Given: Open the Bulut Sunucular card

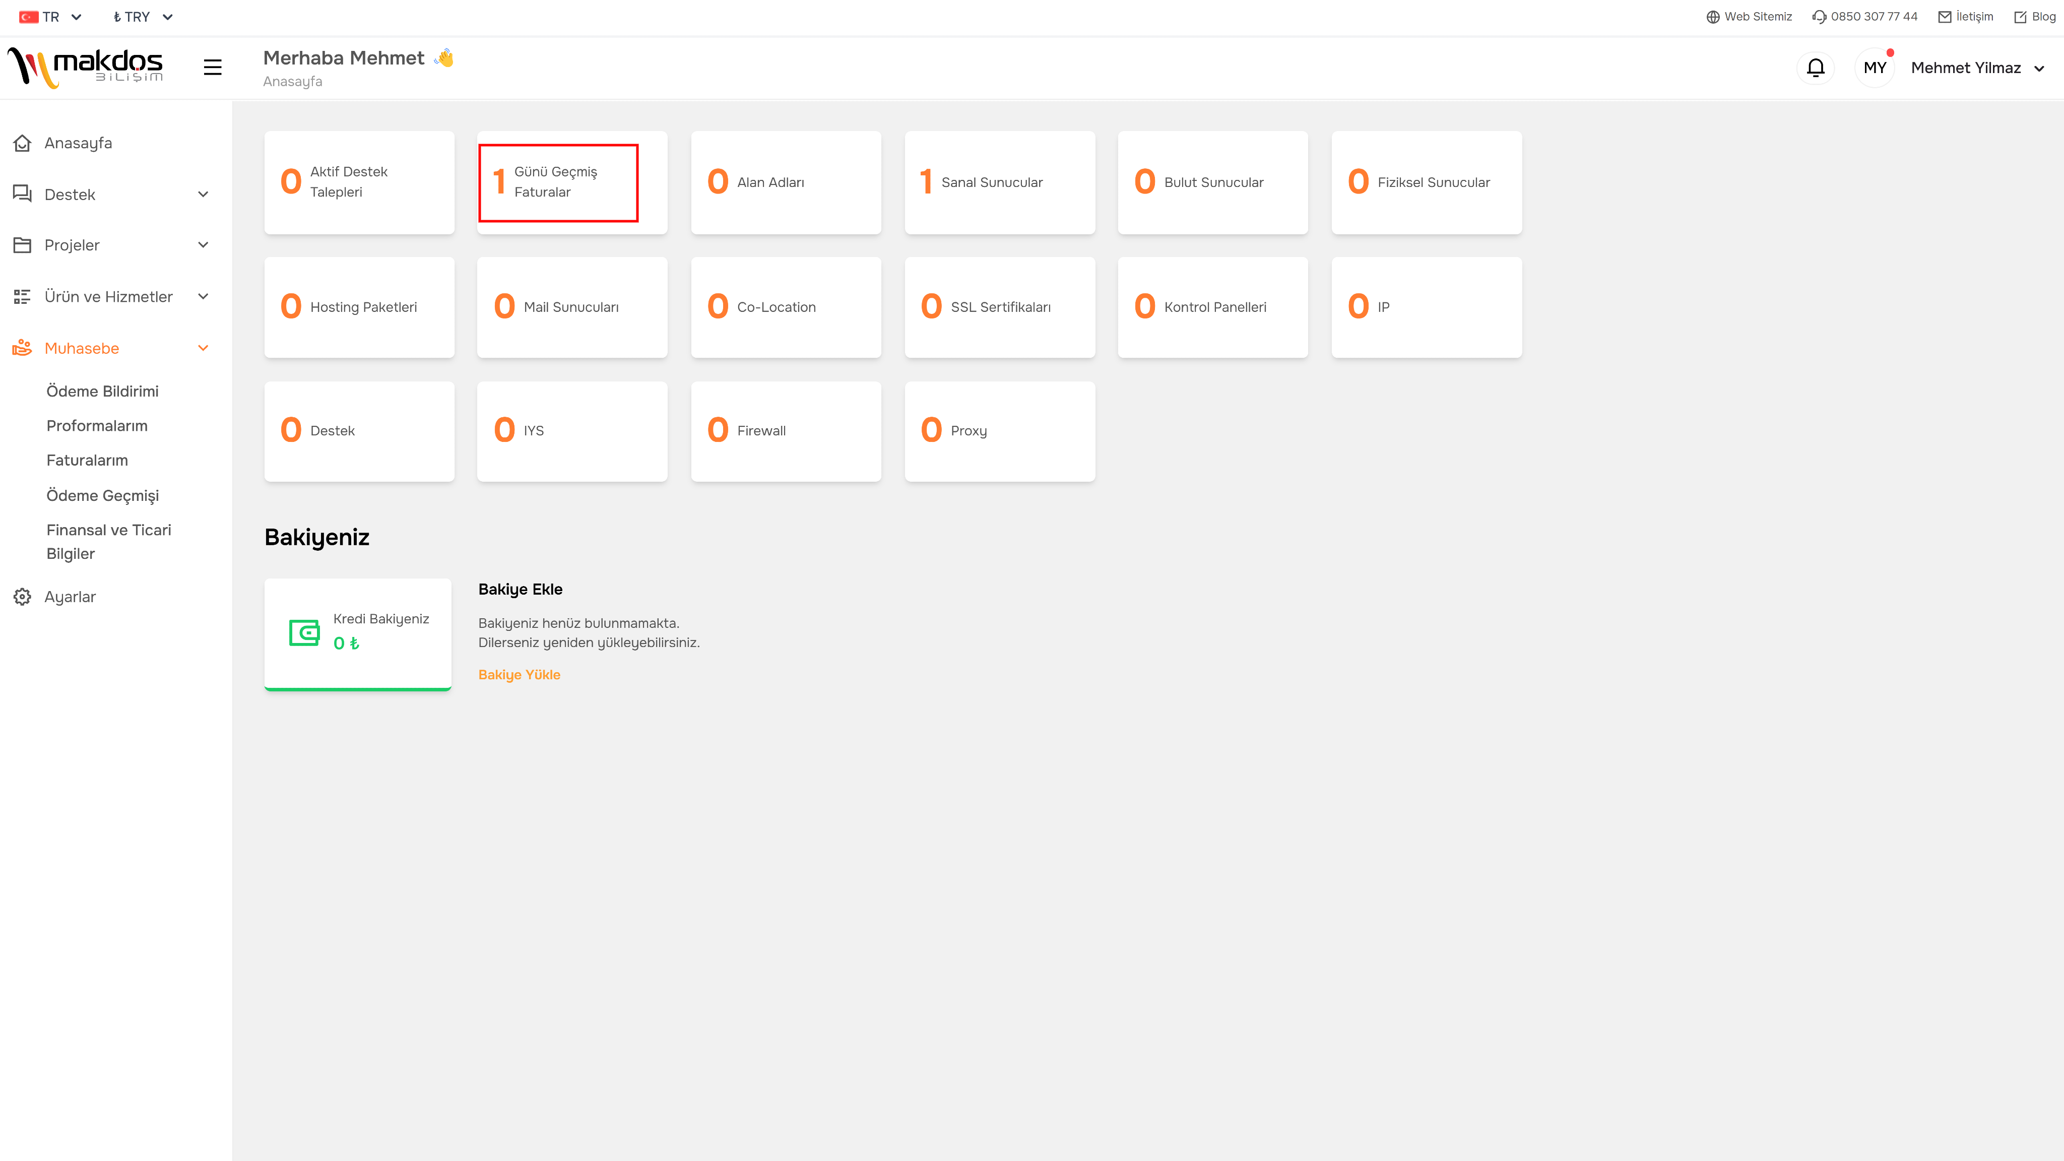Looking at the screenshot, I should click(x=1213, y=182).
